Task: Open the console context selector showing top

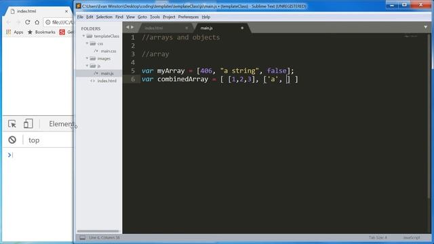Action: click(34, 140)
